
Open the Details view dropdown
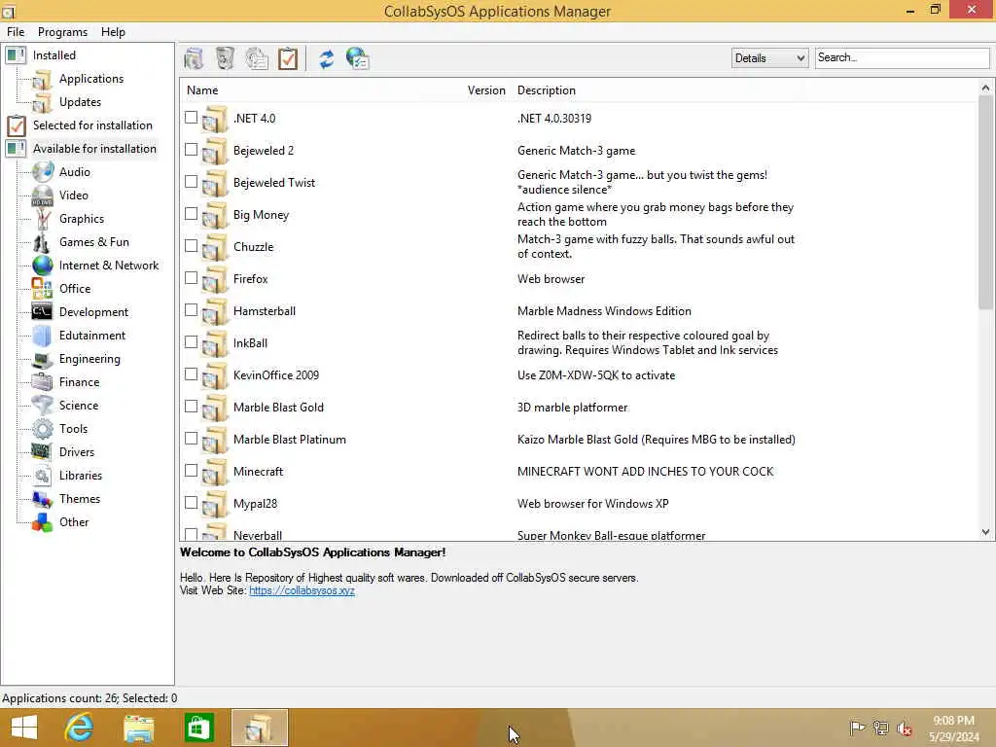point(769,57)
